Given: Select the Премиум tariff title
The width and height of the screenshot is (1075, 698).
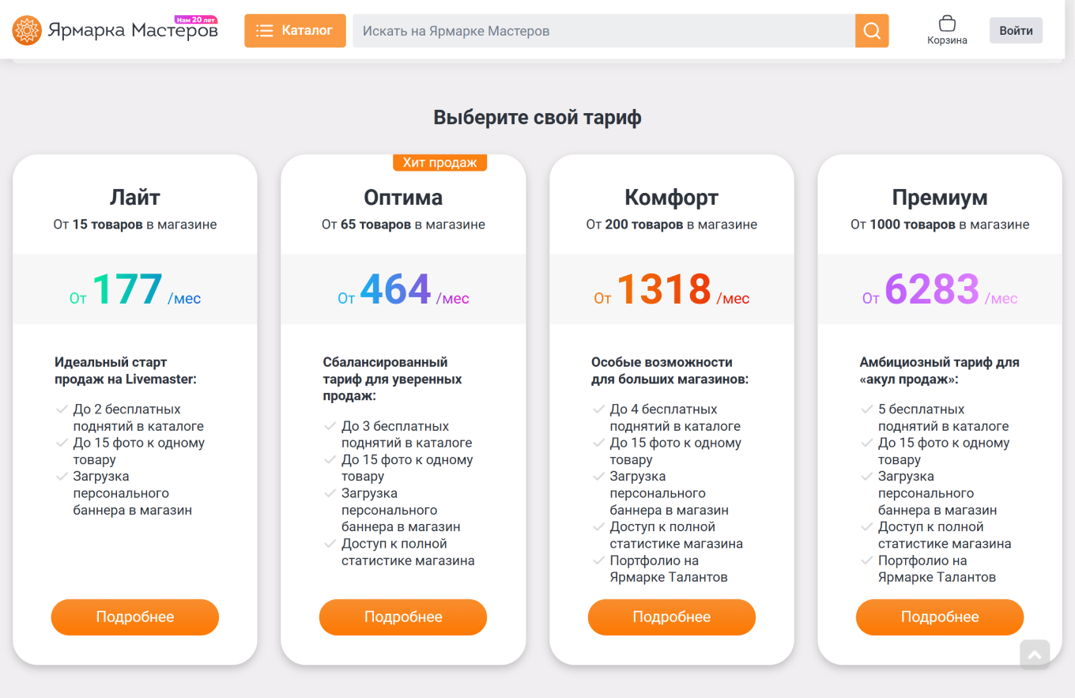Looking at the screenshot, I should 940,197.
